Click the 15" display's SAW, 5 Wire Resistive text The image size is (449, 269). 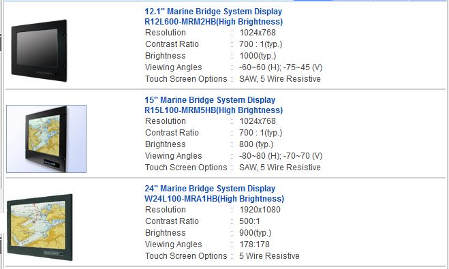point(280,168)
